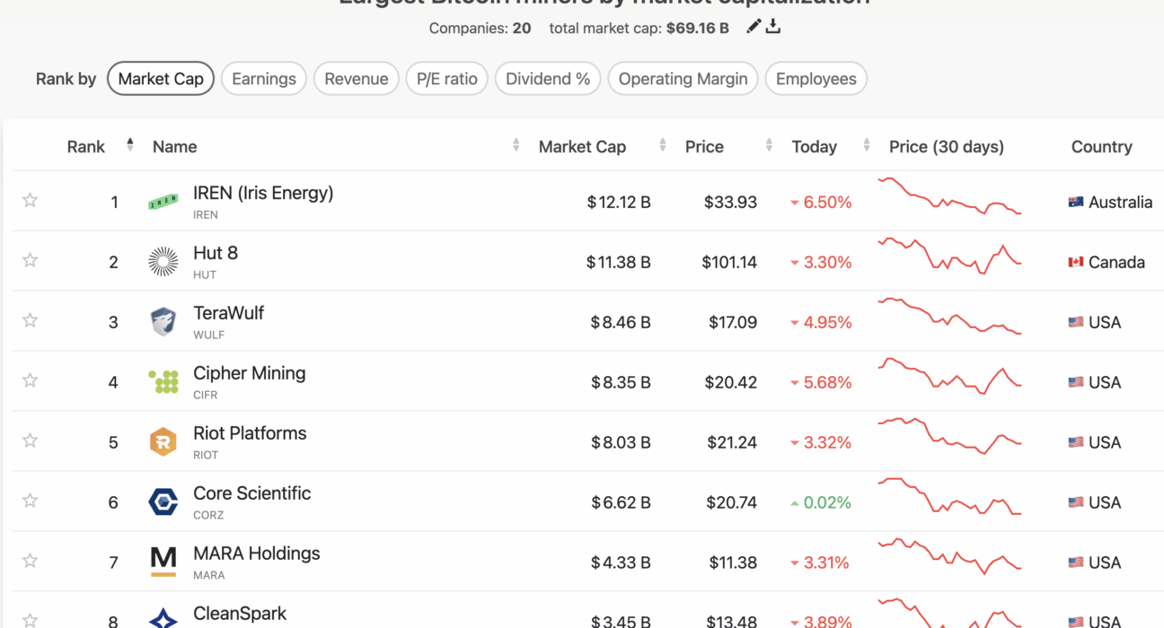
Task: Click the Cipher Mining green dots logo
Action: pos(163,382)
